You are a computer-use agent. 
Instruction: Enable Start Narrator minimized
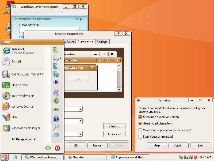[x=140, y=137]
